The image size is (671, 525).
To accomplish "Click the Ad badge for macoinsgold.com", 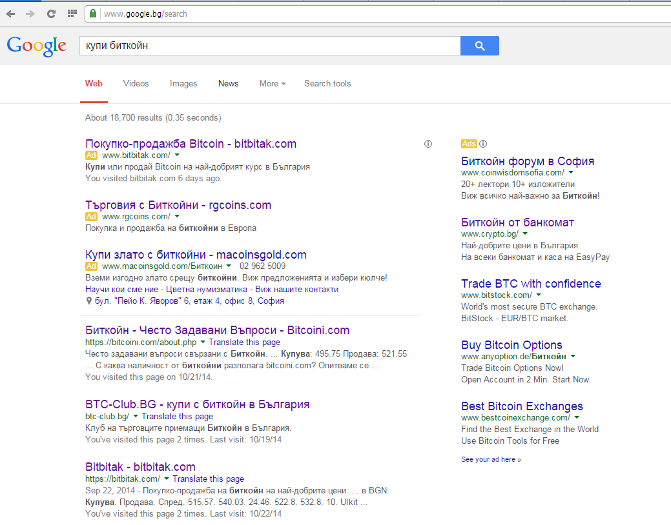I will coord(91,266).
